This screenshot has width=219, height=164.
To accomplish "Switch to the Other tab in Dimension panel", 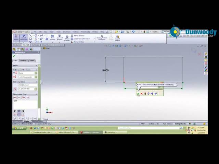I will (32, 61).
